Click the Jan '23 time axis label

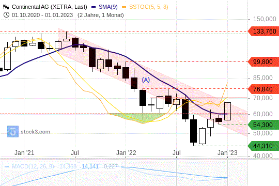tap(227, 153)
